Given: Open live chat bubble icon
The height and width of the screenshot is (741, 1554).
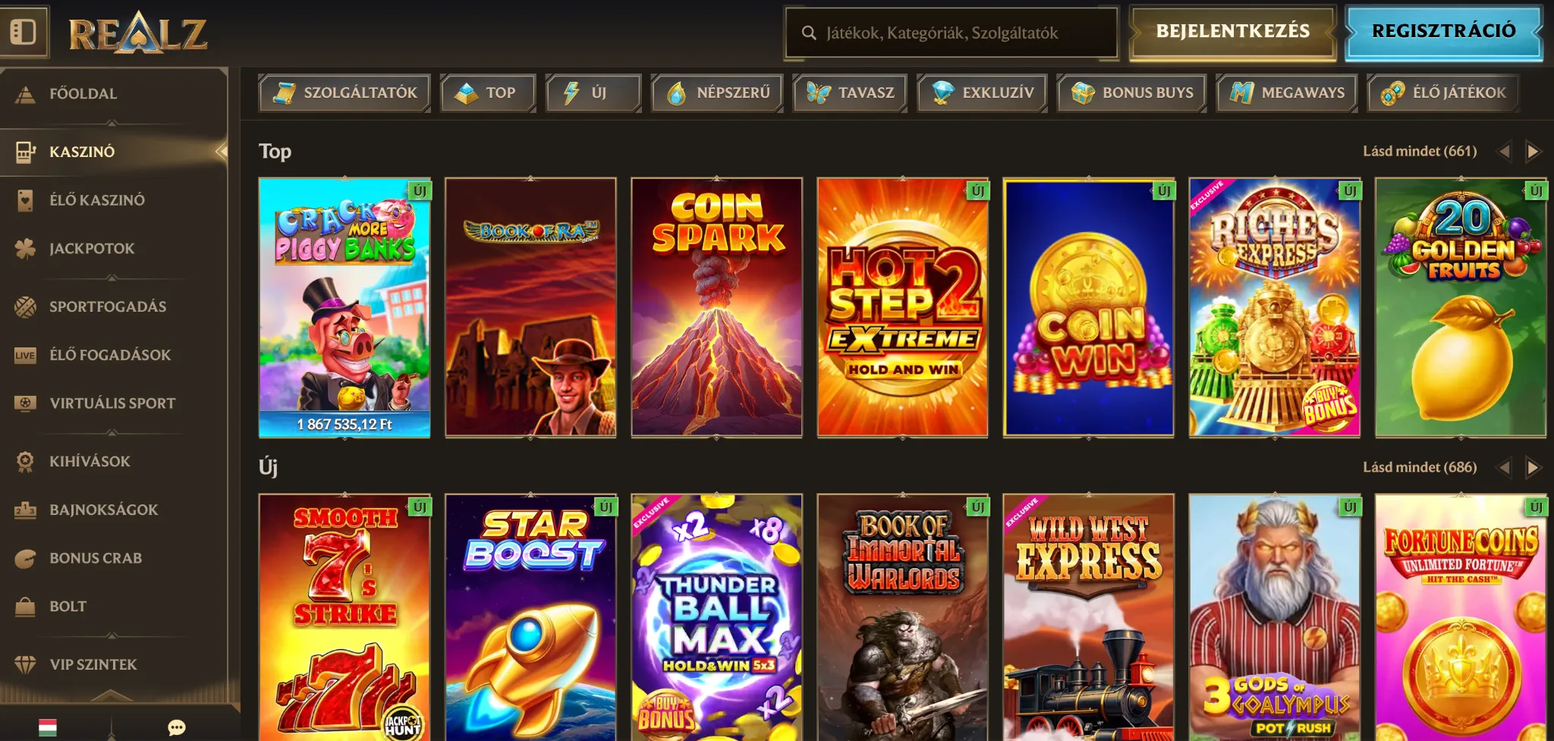Looking at the screenshot, I should (176, 728).
